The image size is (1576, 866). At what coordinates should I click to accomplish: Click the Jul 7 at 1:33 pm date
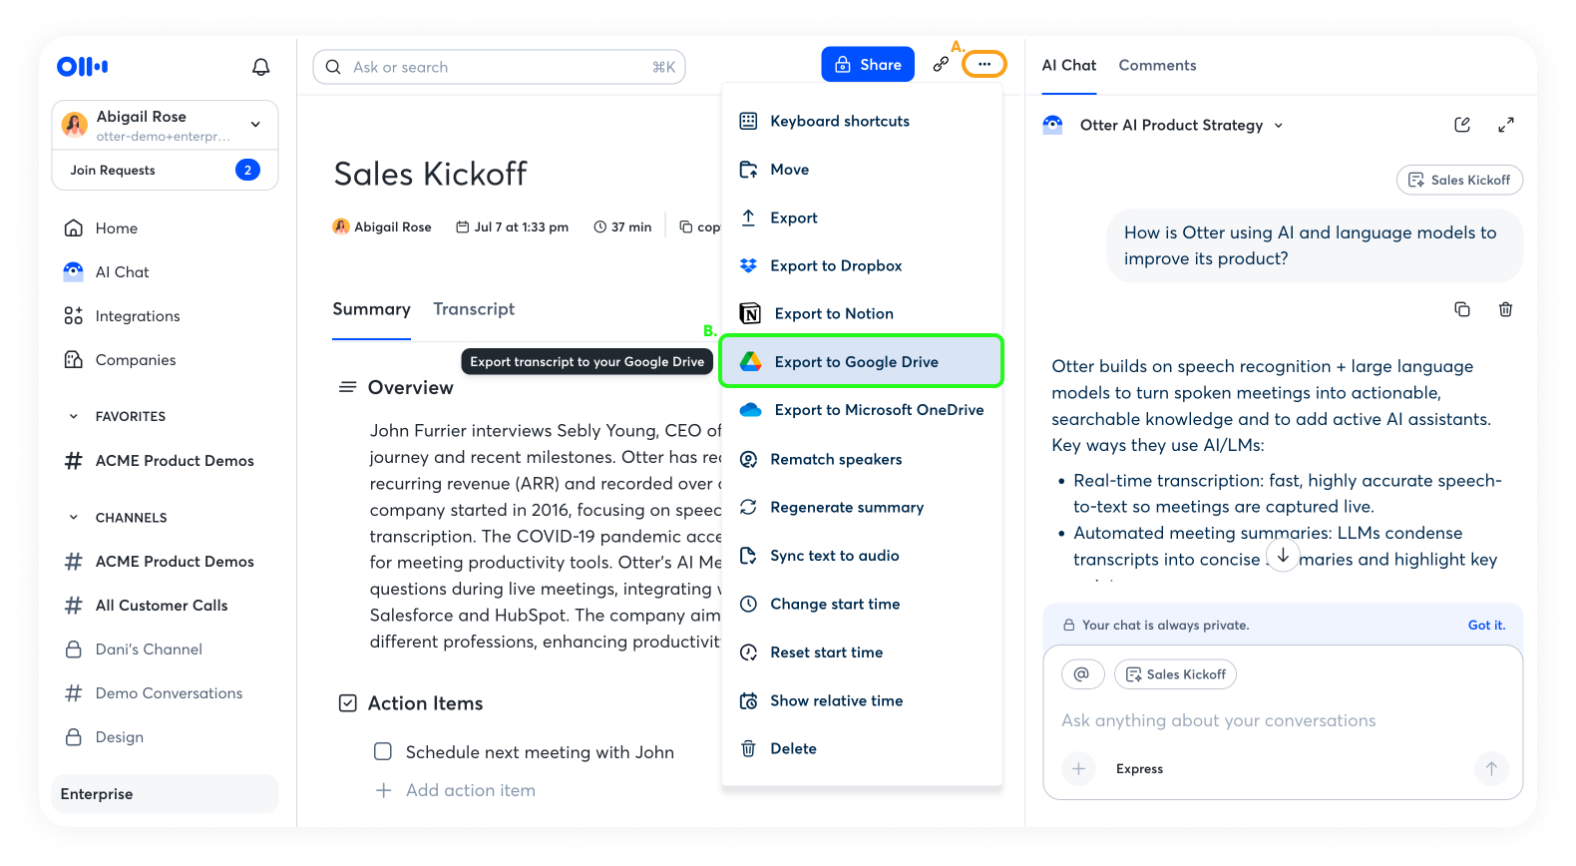(x=512, y=227)
